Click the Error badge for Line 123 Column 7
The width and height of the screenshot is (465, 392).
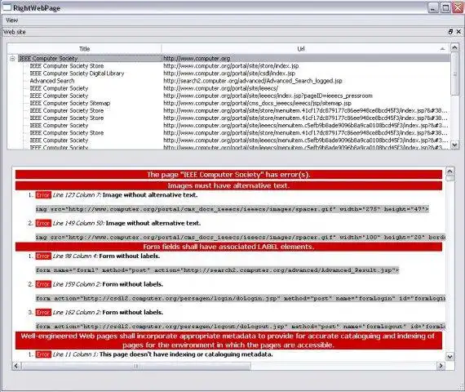(x=43, y=195)
